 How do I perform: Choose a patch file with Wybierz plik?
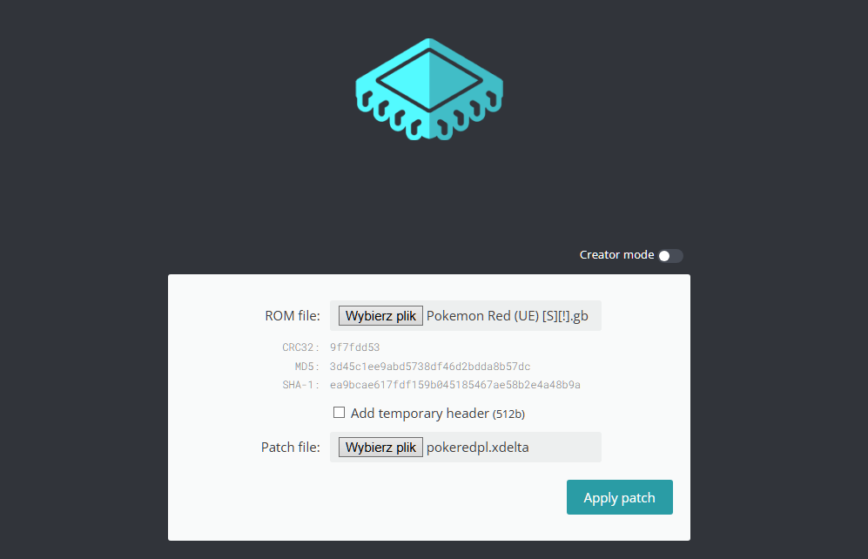(x=380, y=448)
